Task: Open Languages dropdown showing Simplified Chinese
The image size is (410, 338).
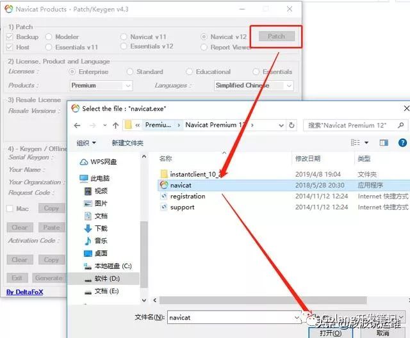Action: (254, 85)
